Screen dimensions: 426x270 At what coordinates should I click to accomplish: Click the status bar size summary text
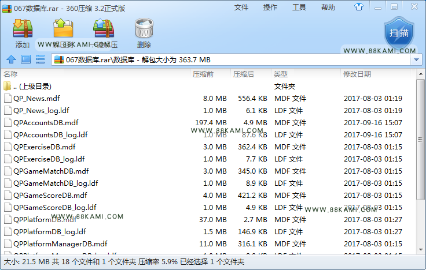[124, 262]
